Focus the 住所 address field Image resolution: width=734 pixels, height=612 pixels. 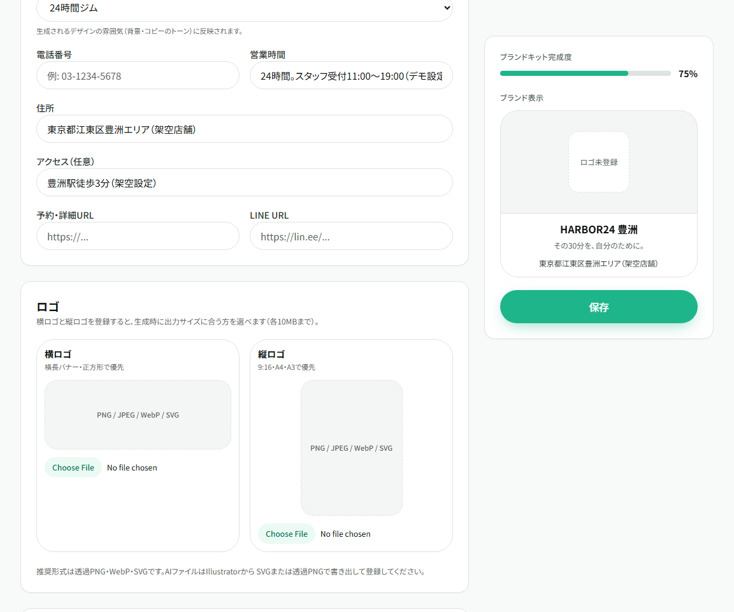245,129
